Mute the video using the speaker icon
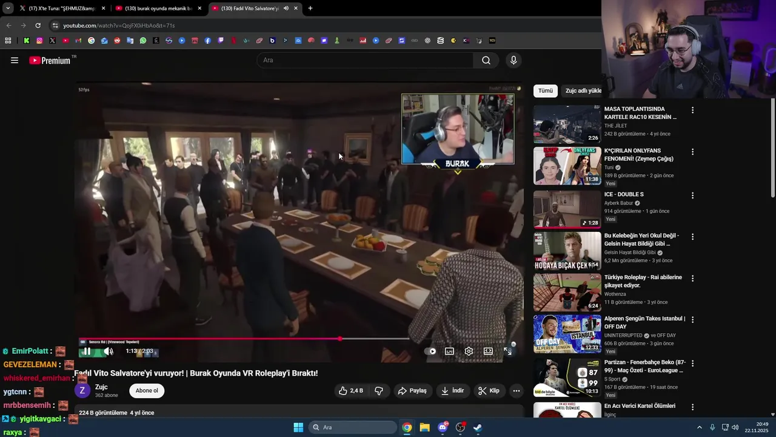 [x=109, y=351]
